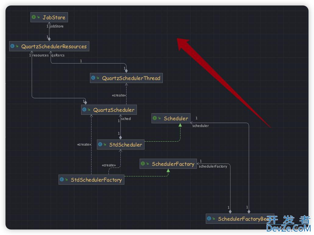This screenshot has height=235, width=314.
Task: Click the 'qsRsrcs' edge label
Action: click(58, 55)
